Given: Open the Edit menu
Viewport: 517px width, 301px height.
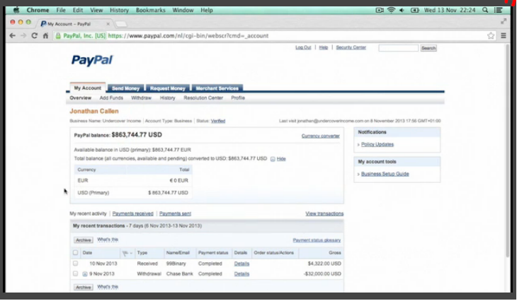Looking at the screenshot, I should tap(78, 10).
